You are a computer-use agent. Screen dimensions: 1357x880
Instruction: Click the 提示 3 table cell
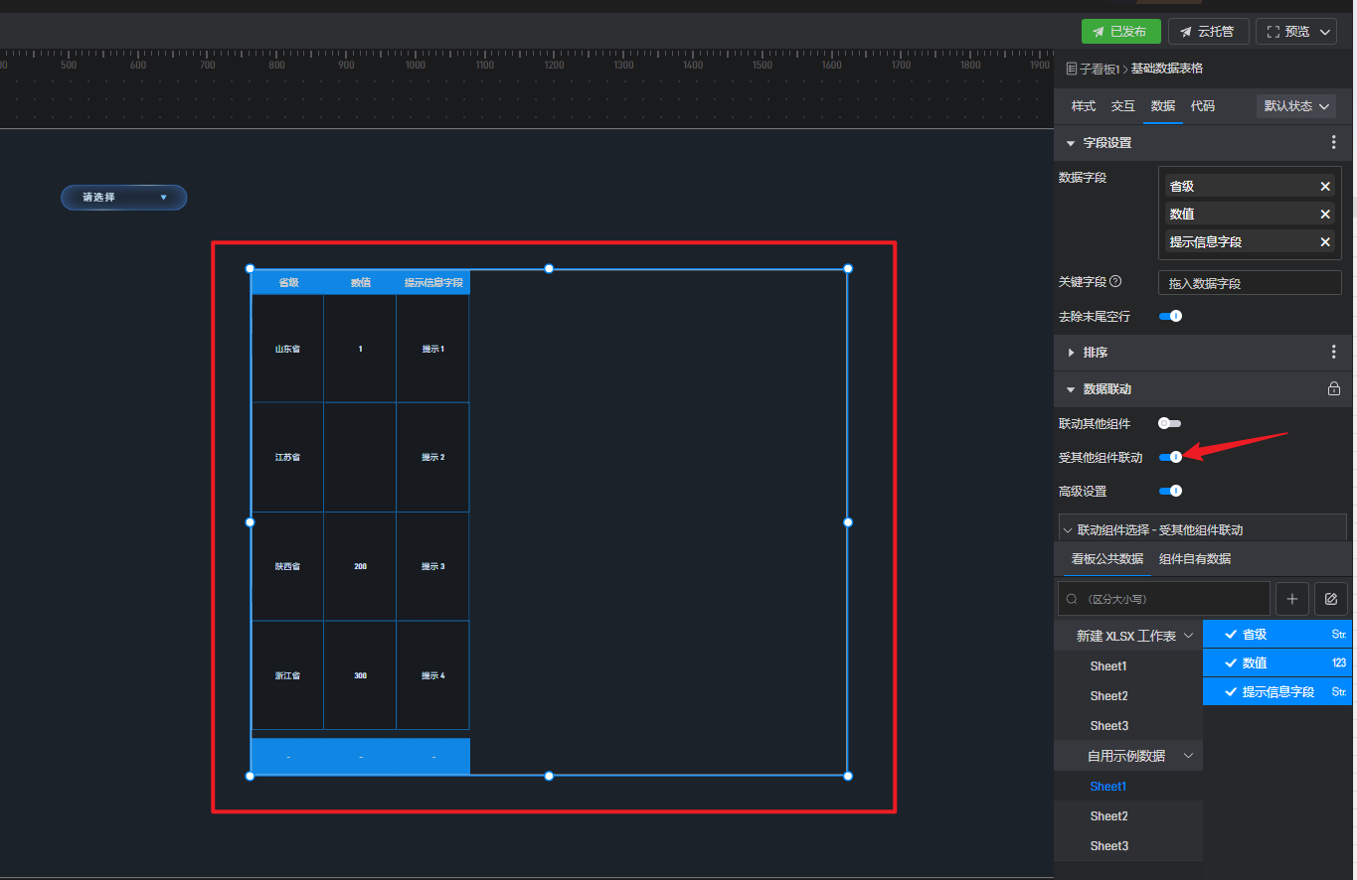432,566
